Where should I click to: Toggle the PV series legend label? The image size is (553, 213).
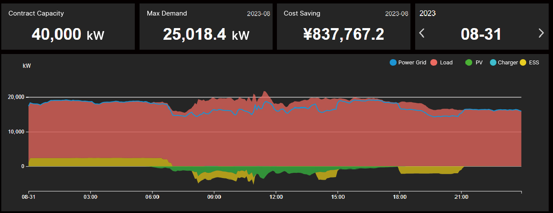coord(479,63)
